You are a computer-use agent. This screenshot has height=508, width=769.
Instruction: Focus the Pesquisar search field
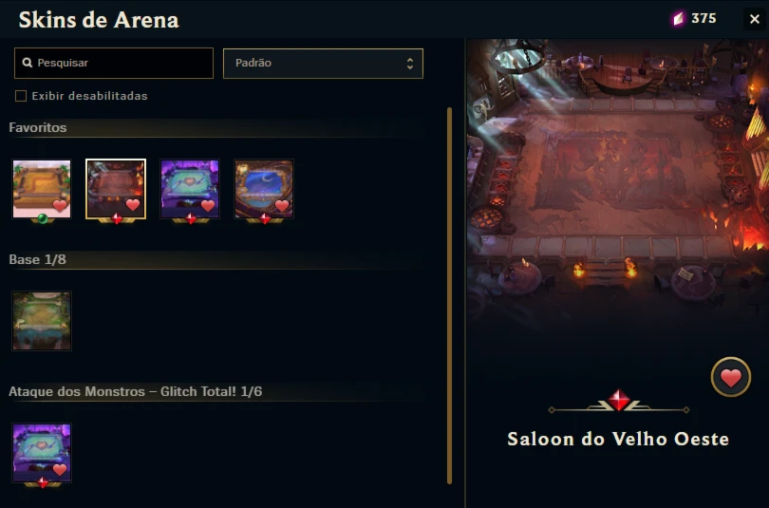[x=114, y=63]
